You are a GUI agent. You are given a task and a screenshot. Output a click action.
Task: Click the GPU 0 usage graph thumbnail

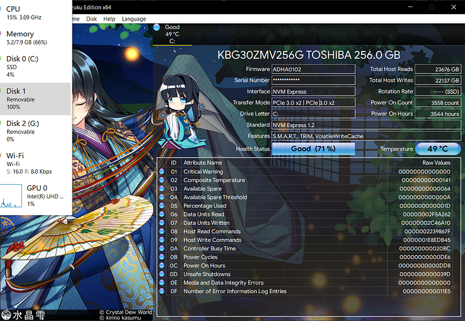point(11,196)
